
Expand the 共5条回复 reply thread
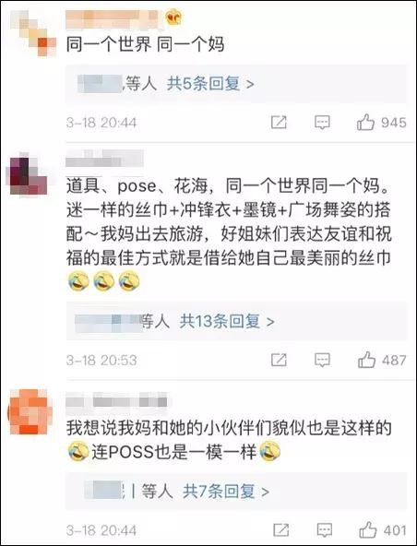[210, 84]
